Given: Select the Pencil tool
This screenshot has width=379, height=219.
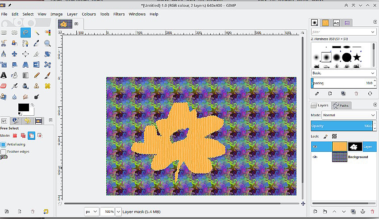Looking at the screenshot, I should pos(37,75).
